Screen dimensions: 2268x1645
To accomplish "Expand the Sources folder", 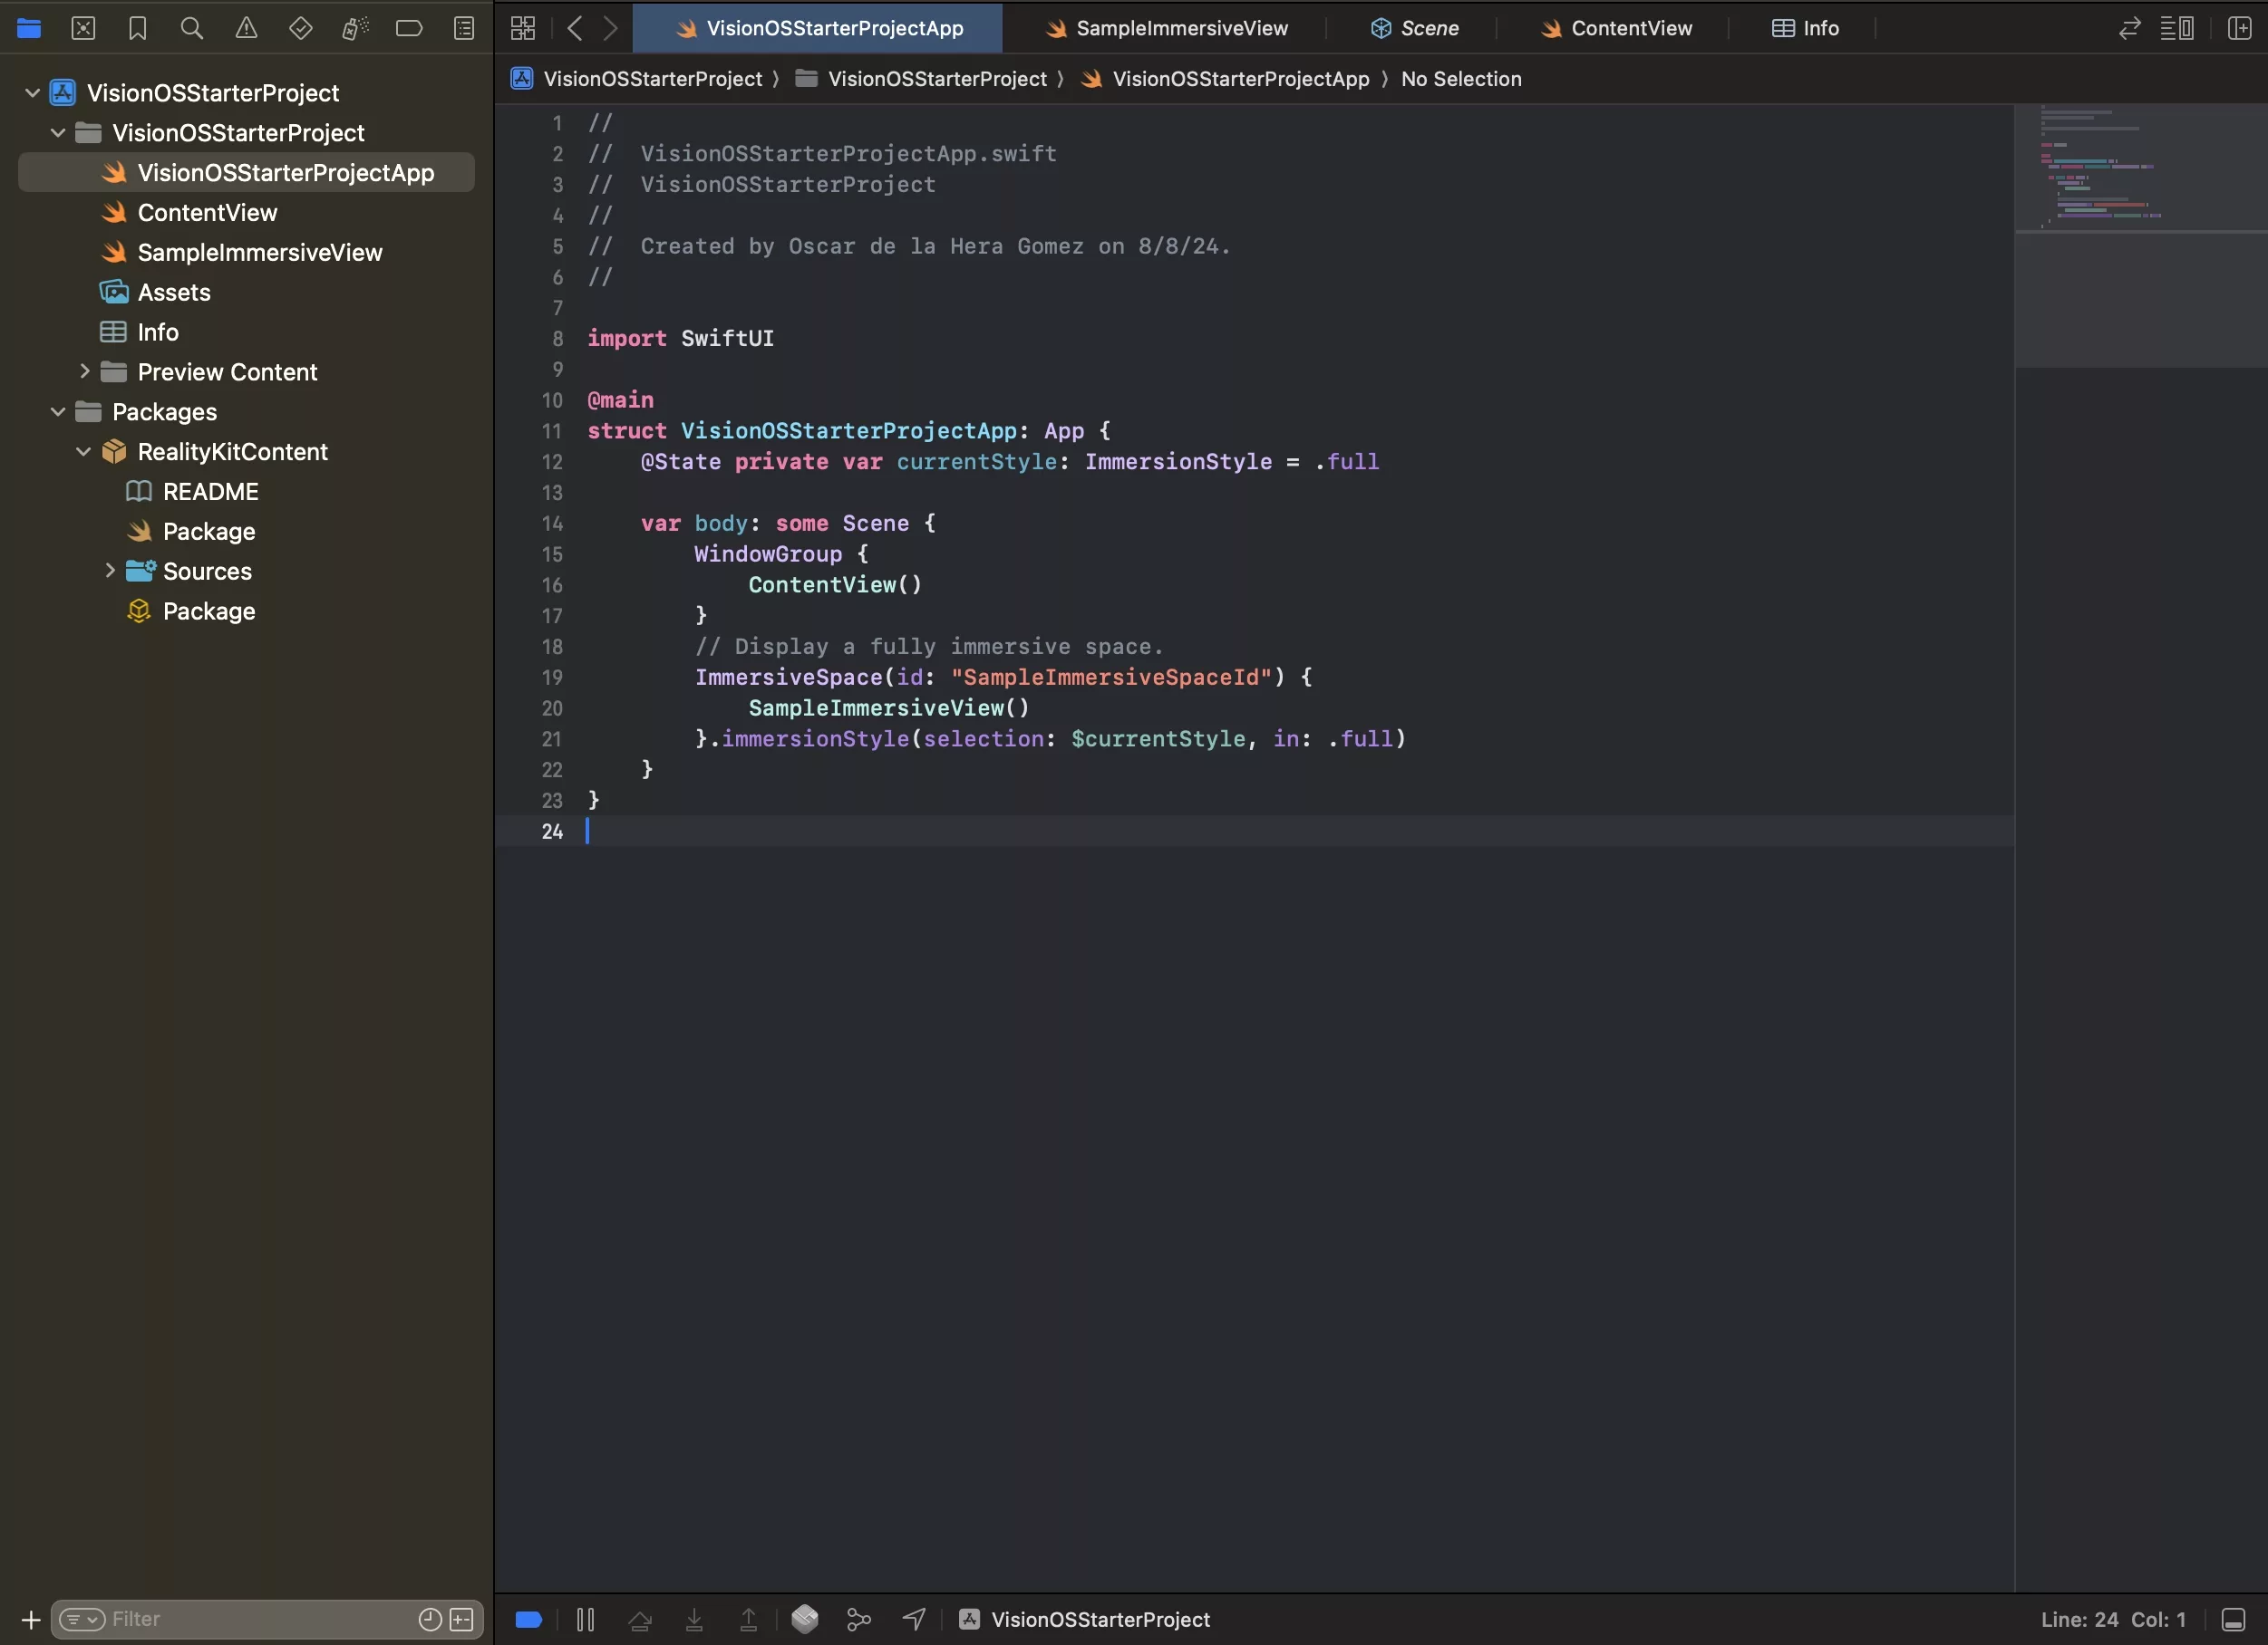I will pos(110,571).
